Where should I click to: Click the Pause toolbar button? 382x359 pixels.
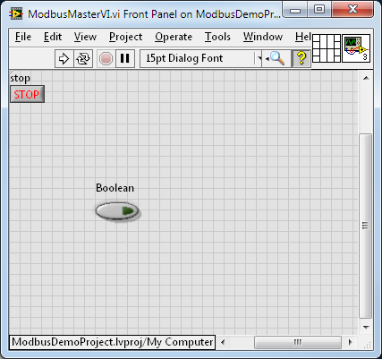(125, 58)
